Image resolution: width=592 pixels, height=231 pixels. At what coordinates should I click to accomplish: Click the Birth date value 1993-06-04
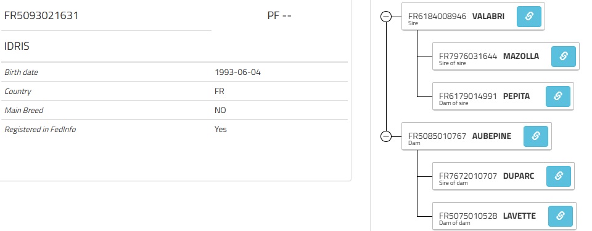(x=237, y=72)
